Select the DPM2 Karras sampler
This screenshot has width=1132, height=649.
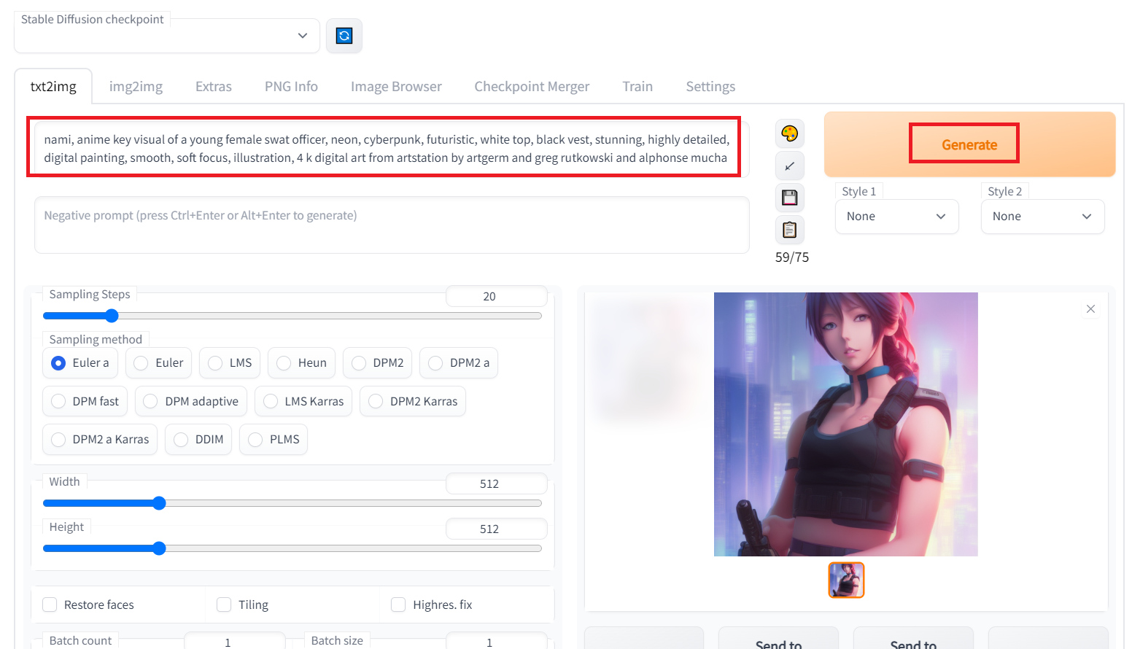click(x=413, y=401)
